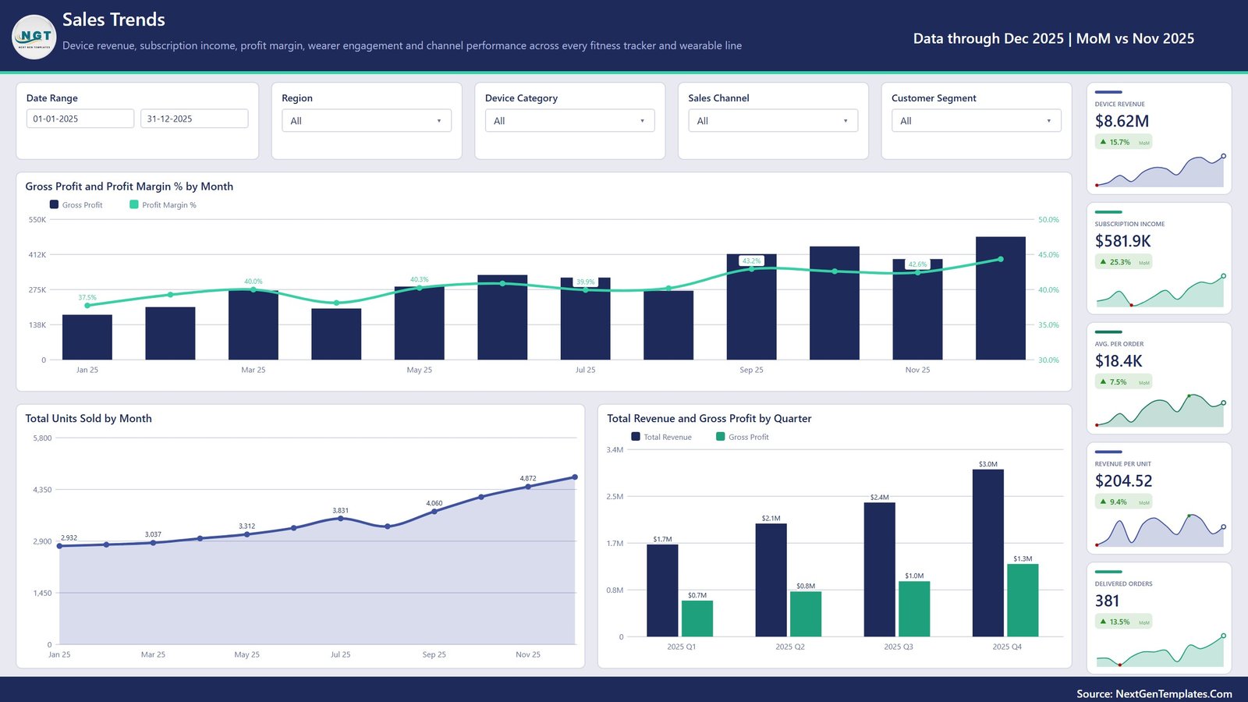Screen dimensions: 1248x702
Task: Click the 25.3% MoM badge on Subscription Income
Action: point(1124,262)
